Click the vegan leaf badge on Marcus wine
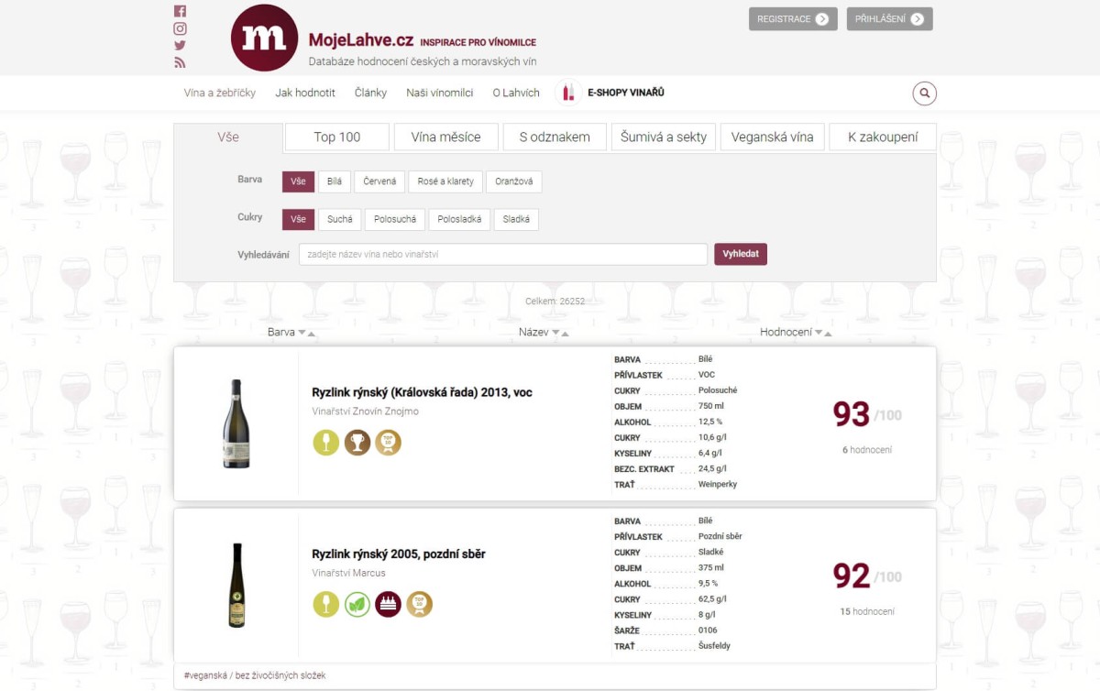This screenshot has height=691, width=1100. [357, 604]
